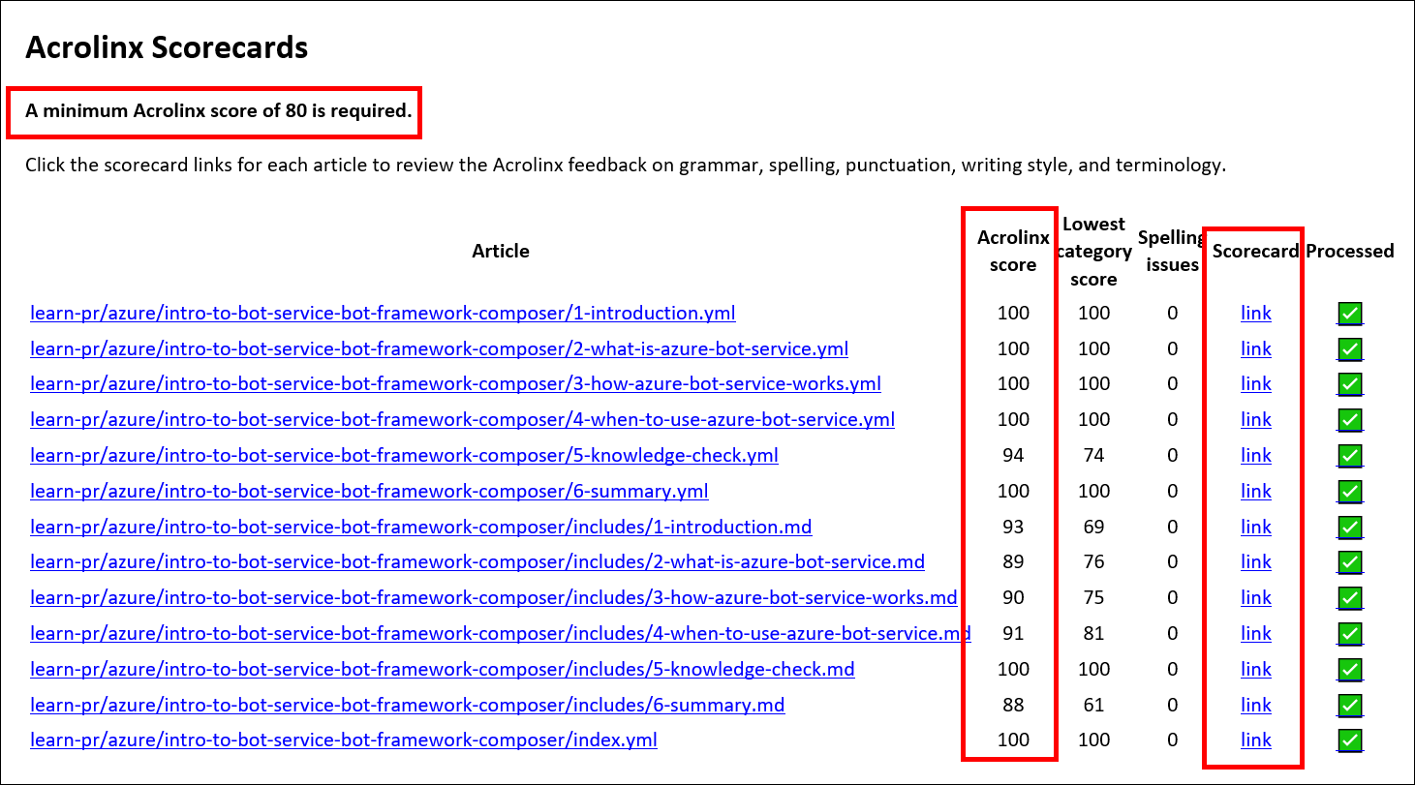Click lowest category score 61

[1093, 705]
